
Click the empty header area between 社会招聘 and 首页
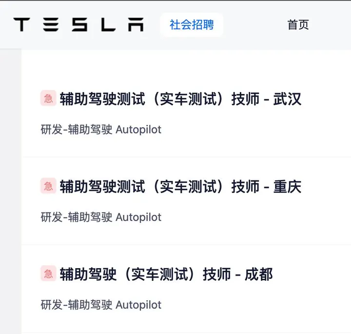[x=255, y=25]
